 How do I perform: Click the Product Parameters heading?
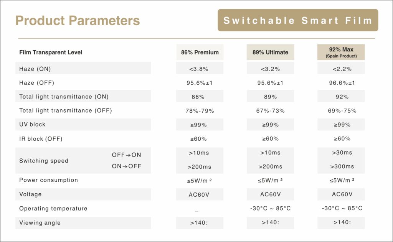tap(78, 20)
